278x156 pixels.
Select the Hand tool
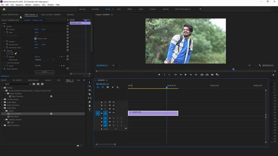(x=89, y=106)
